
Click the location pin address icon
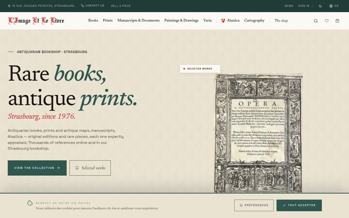pos(9,6)
